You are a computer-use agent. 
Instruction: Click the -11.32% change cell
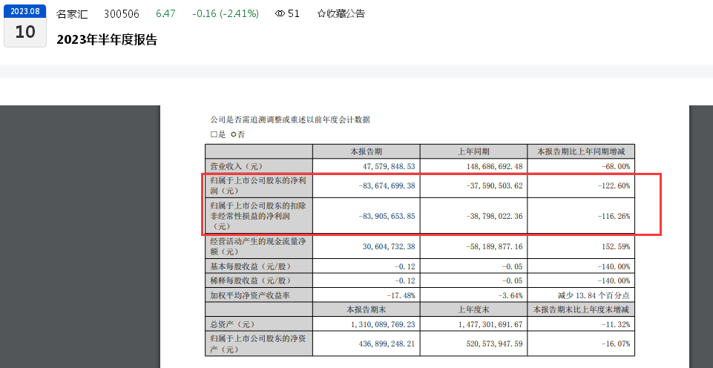616,325
